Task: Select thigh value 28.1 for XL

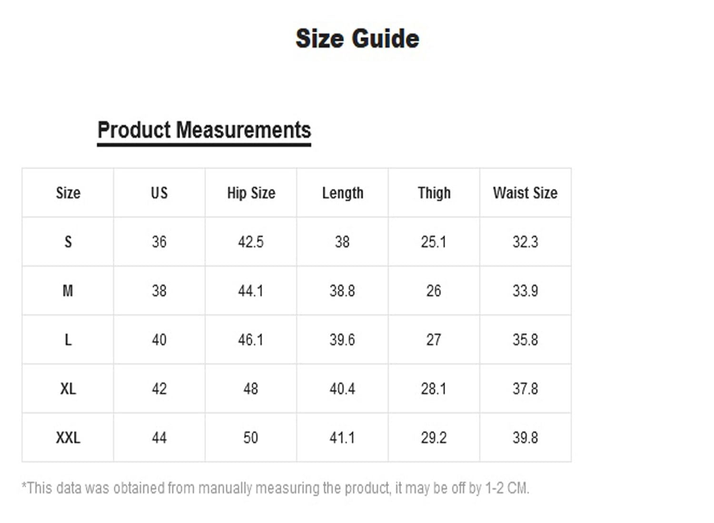Action: 434,389
